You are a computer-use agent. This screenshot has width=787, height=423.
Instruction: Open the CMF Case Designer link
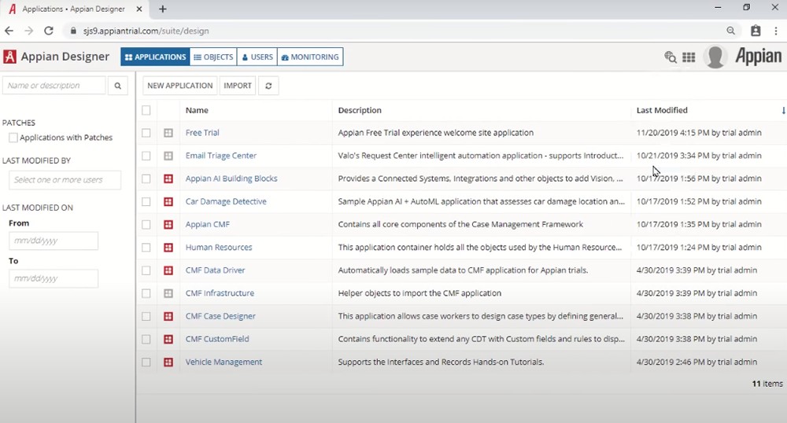(x=220, y=316)
